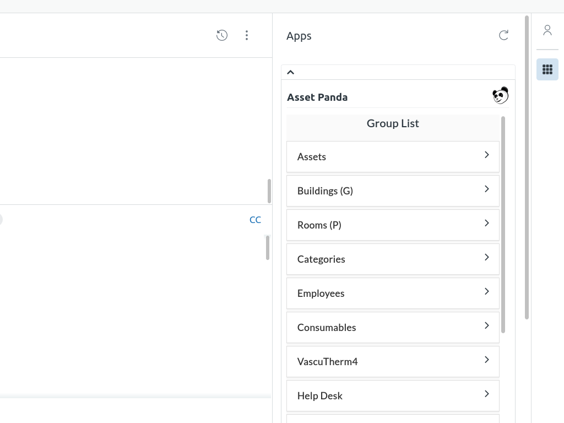The image size is (564, 423).
Task: Click the CC link
Action: click(255, 220)
